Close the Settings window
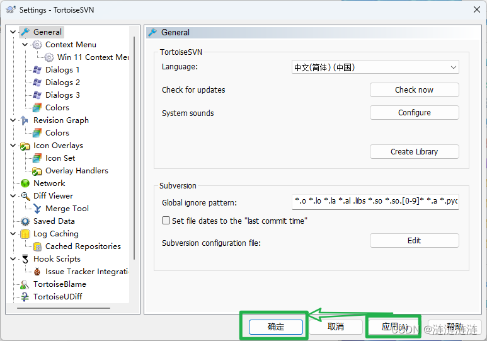Screen dimensions: 487x341 pos(477,9)
